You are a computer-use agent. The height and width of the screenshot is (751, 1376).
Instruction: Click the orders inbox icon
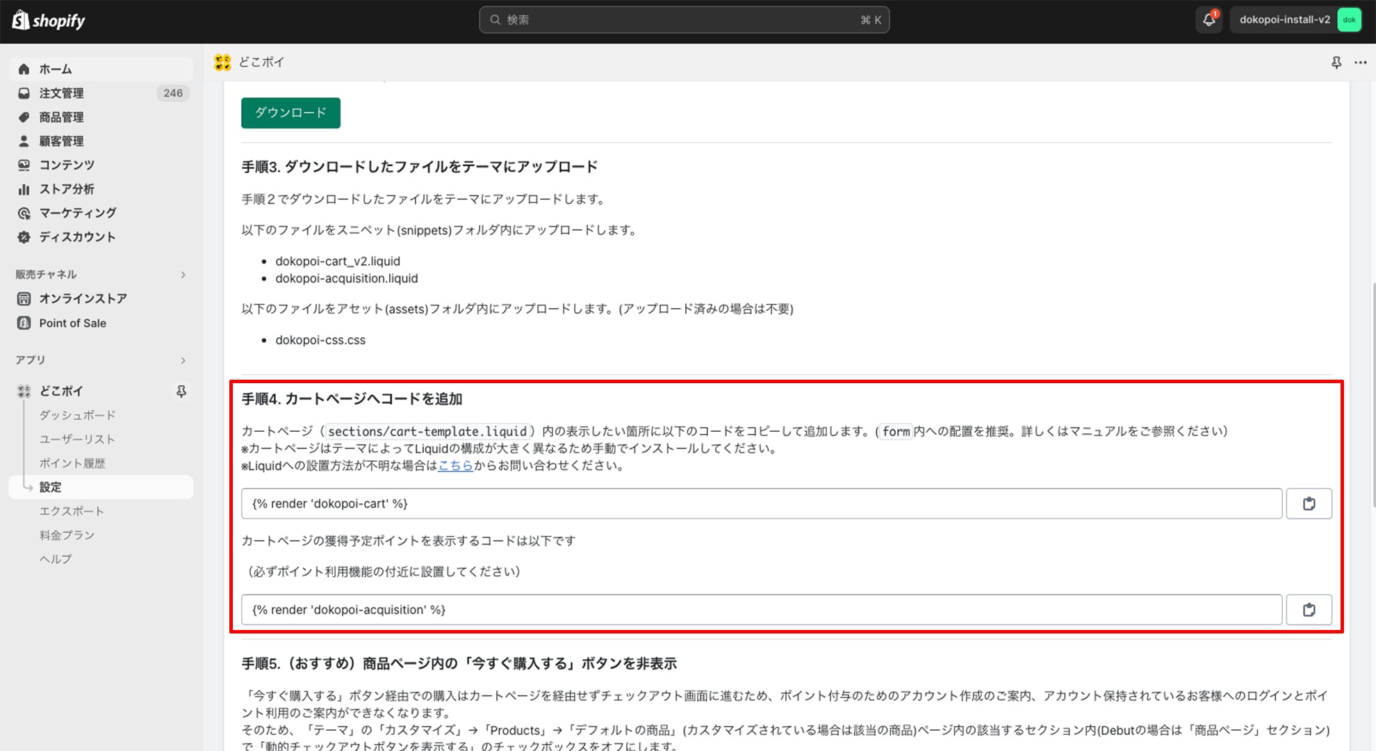24,93
